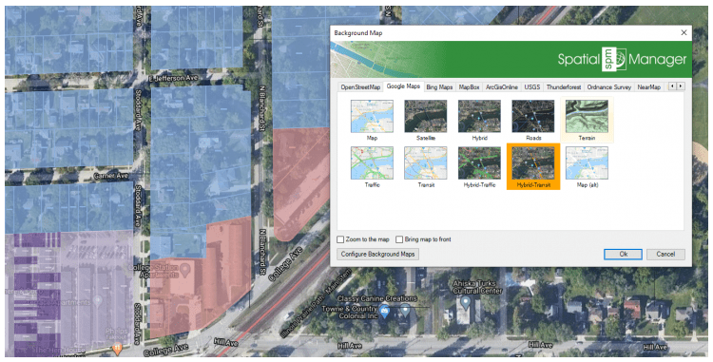Open the USGS tab
The image size is (713, 362).
[532, 87]
